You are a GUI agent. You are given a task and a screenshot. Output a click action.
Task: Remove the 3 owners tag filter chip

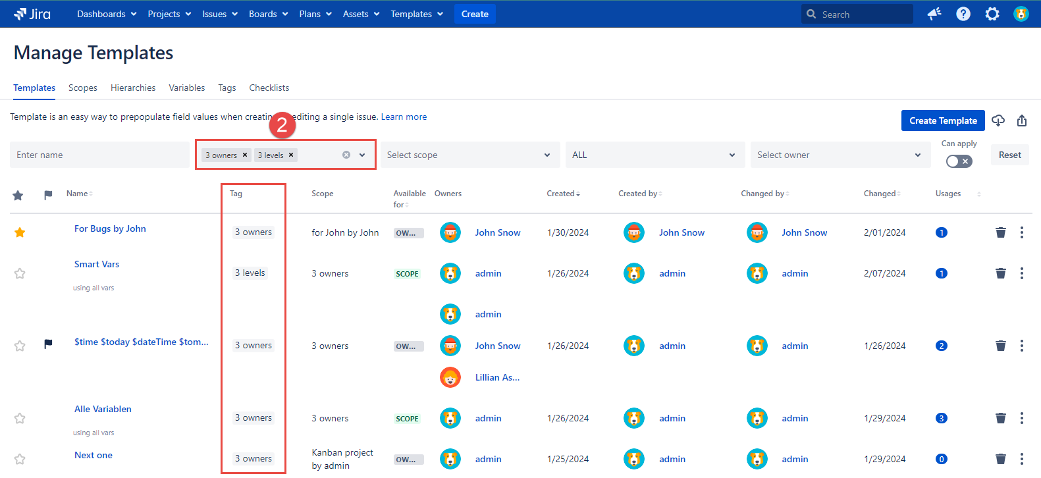(245, 155)
